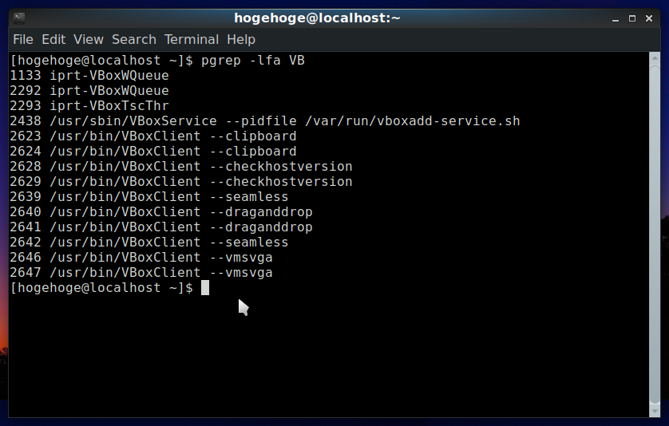Open the Edit menu
669x426 pixels.
[53, 40]
